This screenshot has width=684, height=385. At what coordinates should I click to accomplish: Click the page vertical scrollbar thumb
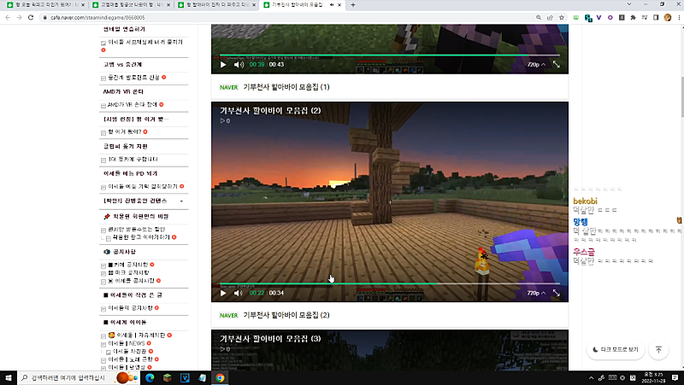click(681, 97)
